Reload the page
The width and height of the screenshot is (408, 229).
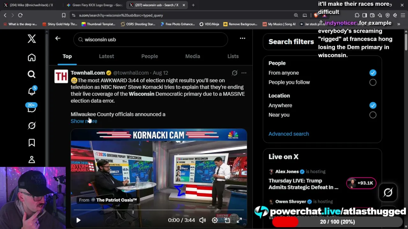tap(20, 15)
